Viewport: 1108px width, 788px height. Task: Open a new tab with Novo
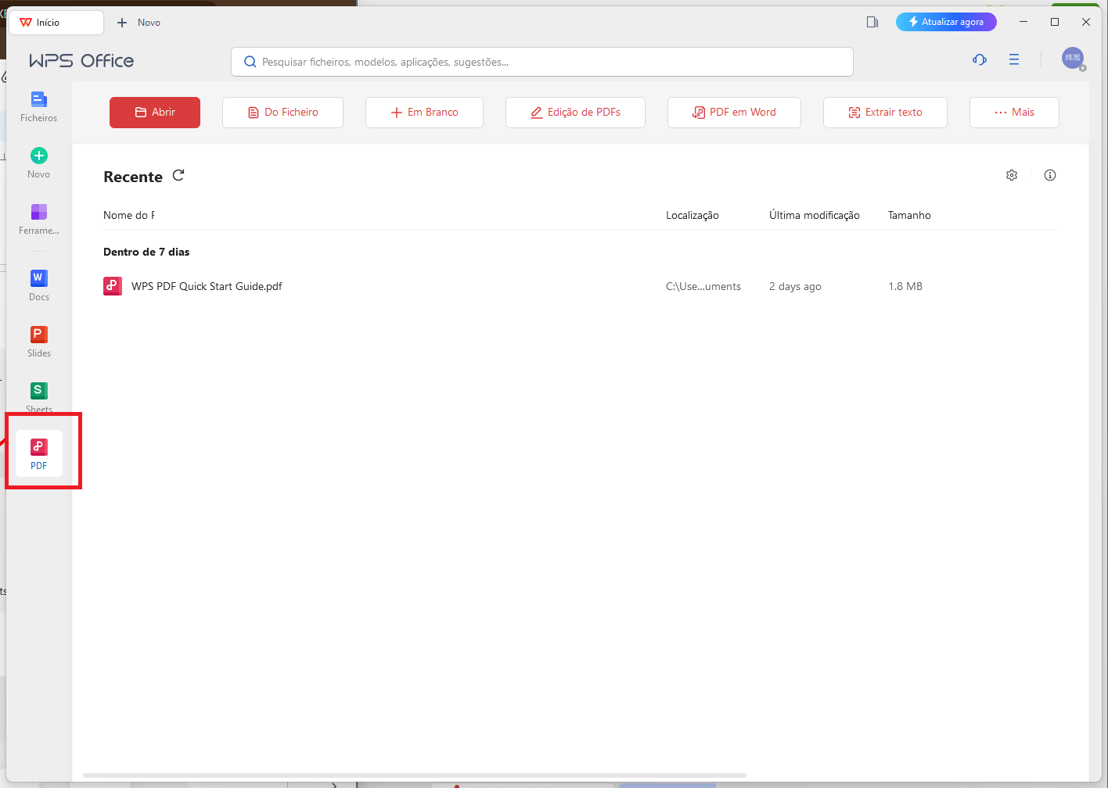[138, 23]
